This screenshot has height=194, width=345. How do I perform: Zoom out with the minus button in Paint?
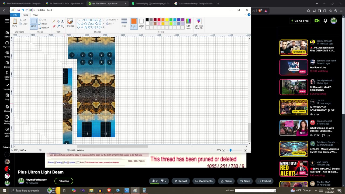223,150
